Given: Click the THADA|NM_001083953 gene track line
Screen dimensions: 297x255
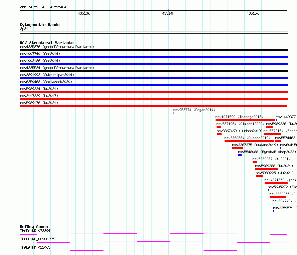Looking at the screenshot, I should tap(154, 242).
